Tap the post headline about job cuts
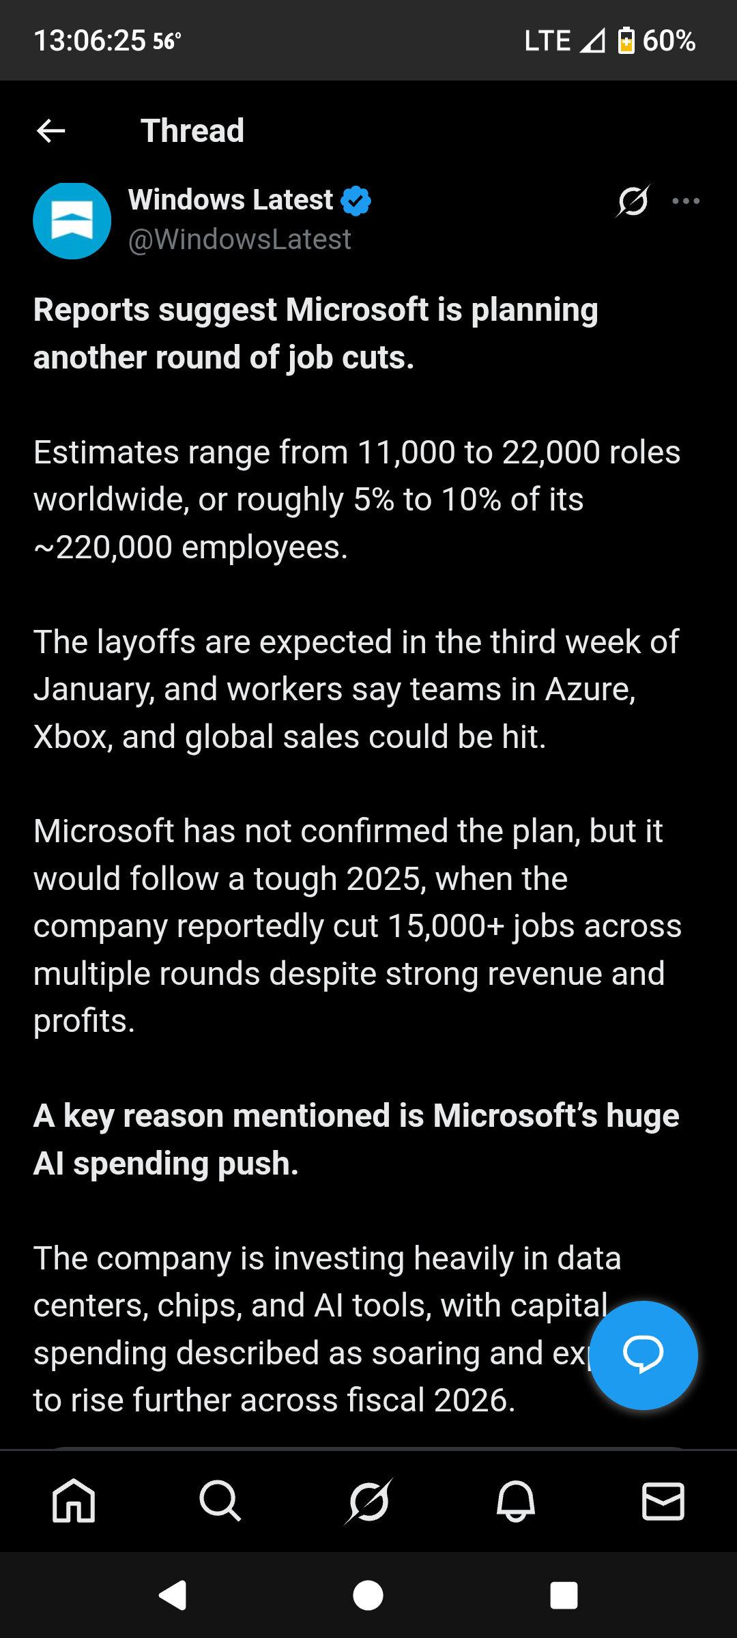The height and width of the screenshot is (1638, 737). point(316,334)
